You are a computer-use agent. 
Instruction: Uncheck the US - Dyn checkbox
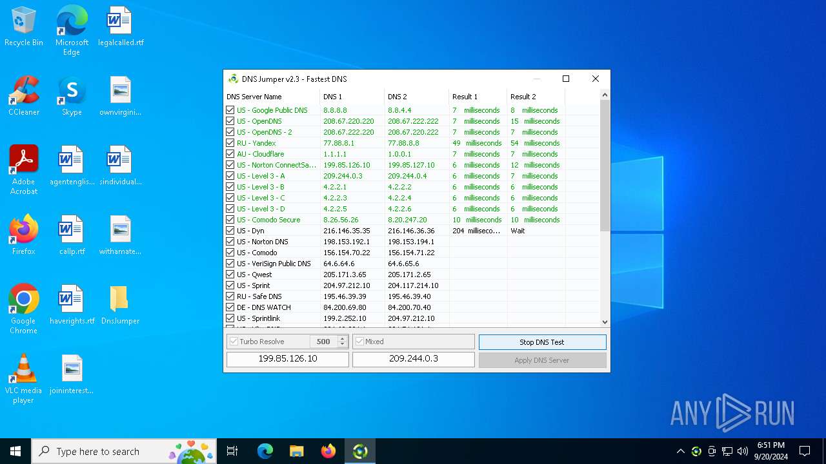[230, 231]
